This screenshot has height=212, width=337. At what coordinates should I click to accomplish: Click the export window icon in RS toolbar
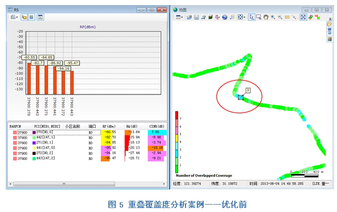(x=40, y=17)
